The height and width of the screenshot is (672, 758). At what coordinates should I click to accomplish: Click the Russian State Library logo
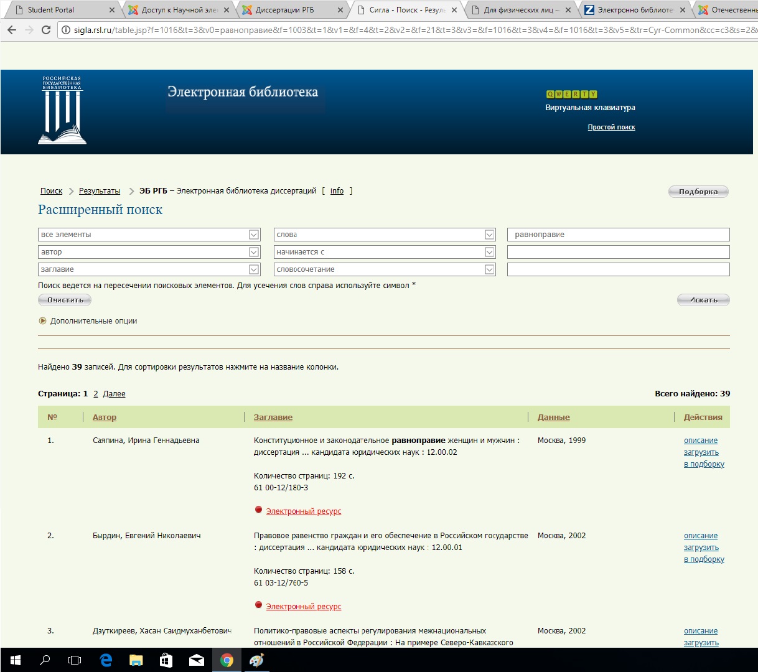(x=62, y=111)
